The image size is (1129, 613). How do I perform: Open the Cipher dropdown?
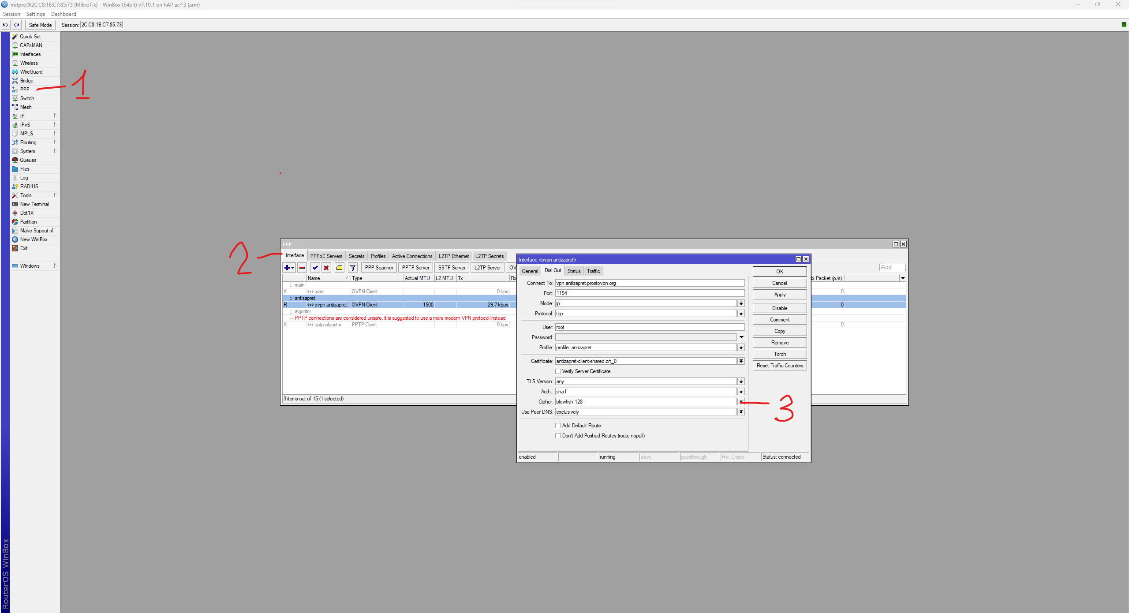[741, 402]
